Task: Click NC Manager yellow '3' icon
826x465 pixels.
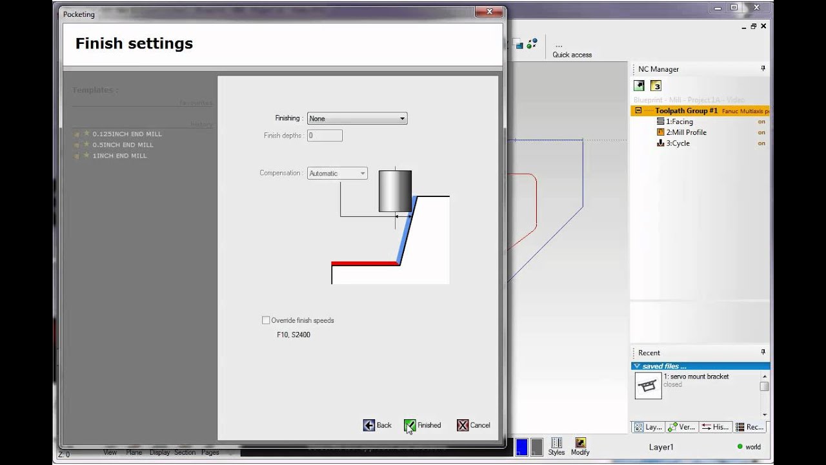Action: click(x=656, y=85)
